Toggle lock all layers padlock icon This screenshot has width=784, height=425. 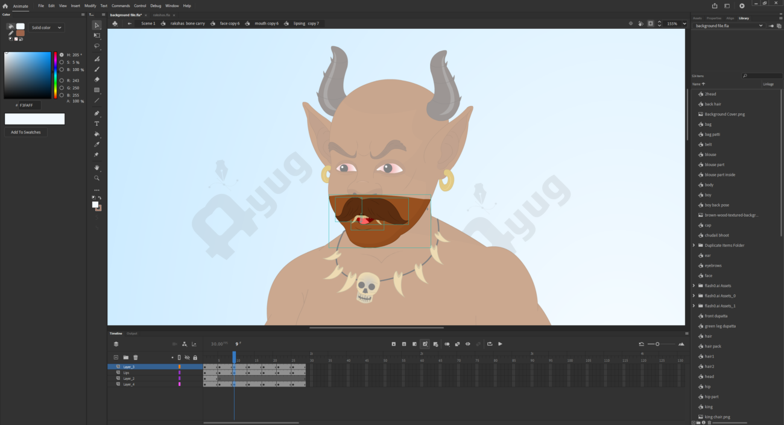tap(195, 358)
